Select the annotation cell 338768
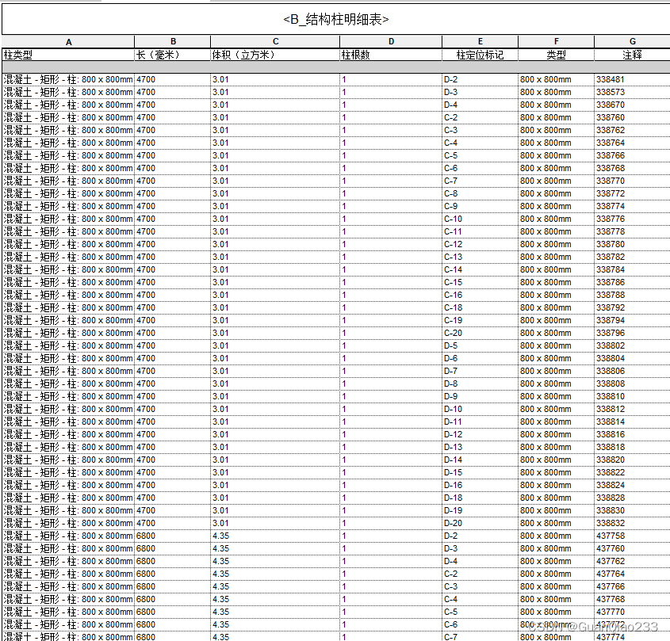This screenshot has width=670, height=641. tap(633, 168)
